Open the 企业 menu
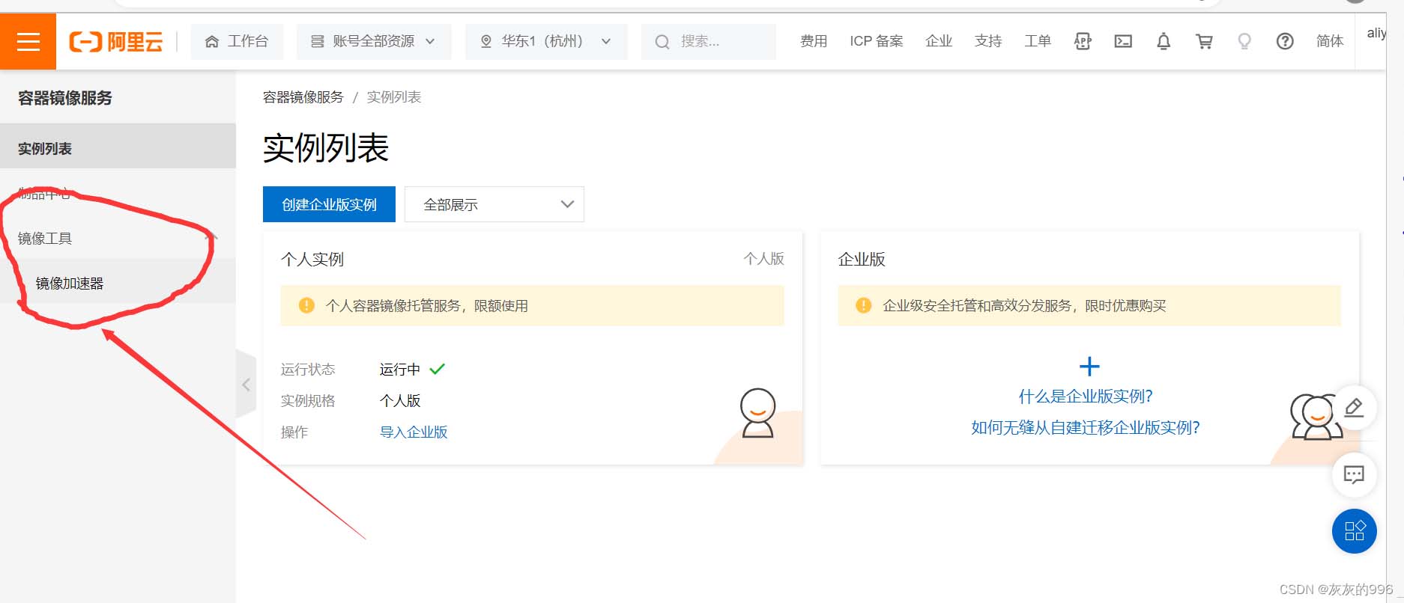This screenshot has height=603, width=1404. tap(938, 41)
